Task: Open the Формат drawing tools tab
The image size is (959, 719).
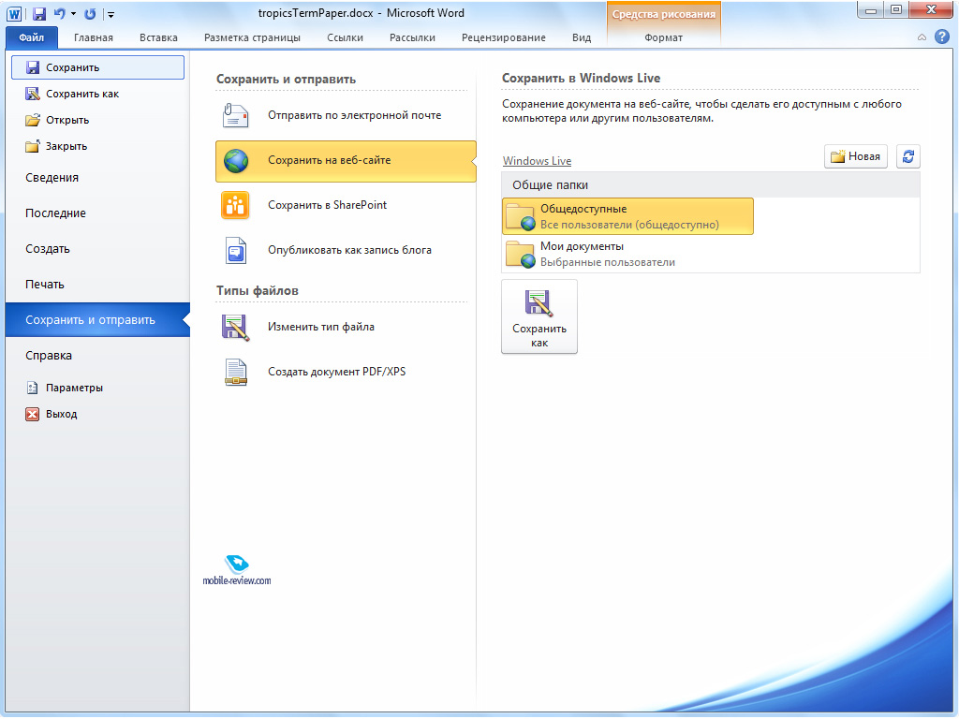Action: click(664, 37)
